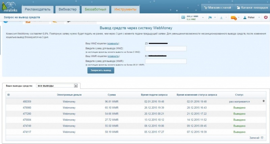Click the Статус column header
The height and width of the screenshot is (144, 270).
click(239, 95)
